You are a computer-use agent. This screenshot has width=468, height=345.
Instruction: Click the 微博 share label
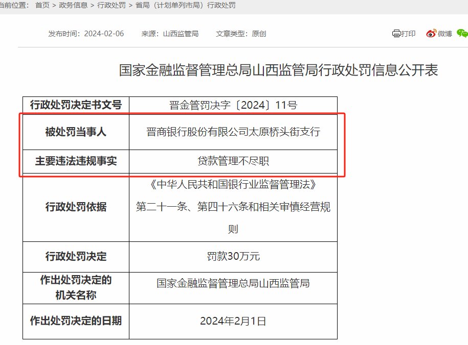[x=444, y=34]
